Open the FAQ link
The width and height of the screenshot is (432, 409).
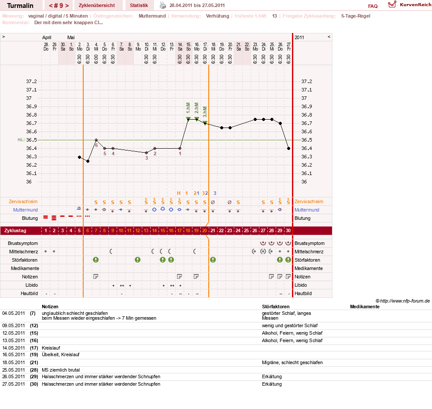pyautogui.click(x=373, y=6)
